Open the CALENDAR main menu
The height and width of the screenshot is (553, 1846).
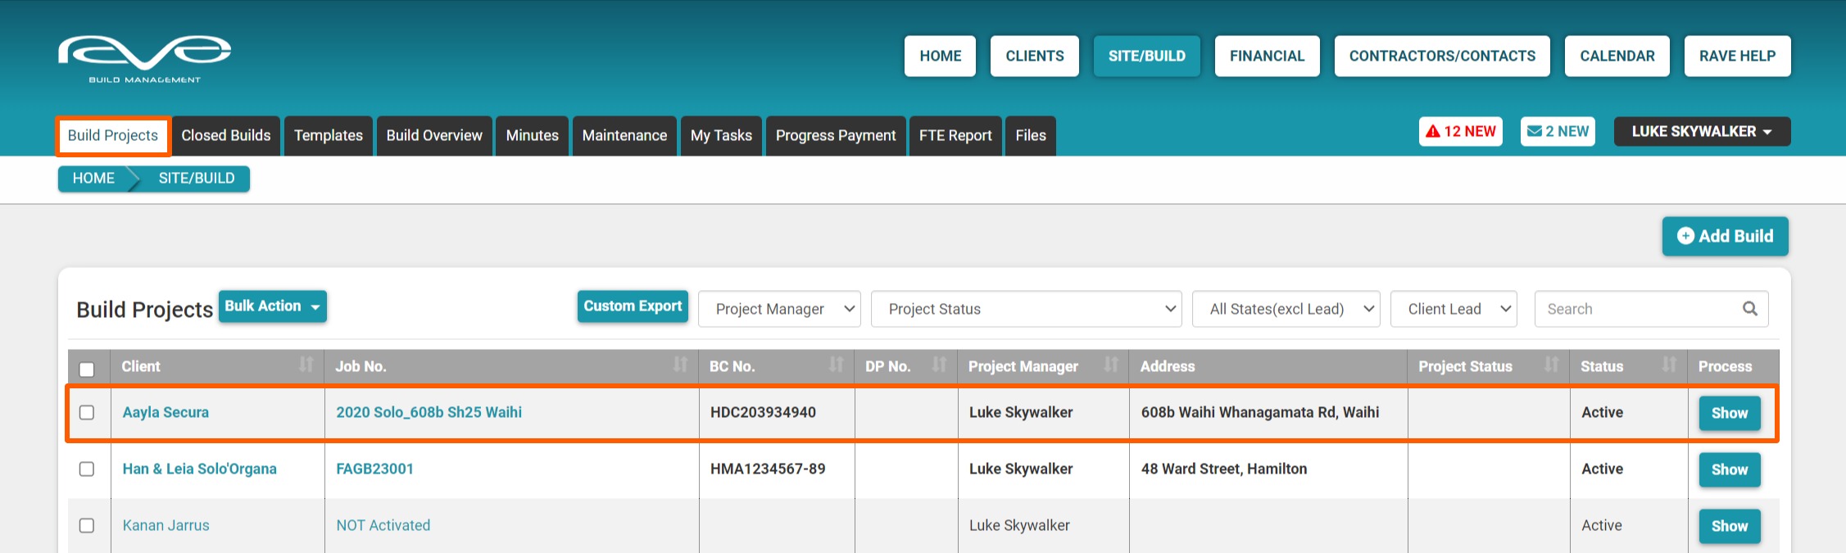1617,56
